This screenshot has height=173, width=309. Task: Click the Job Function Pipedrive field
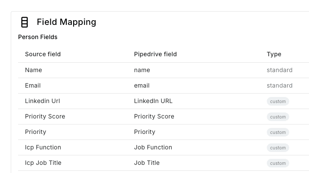[153, 147]
